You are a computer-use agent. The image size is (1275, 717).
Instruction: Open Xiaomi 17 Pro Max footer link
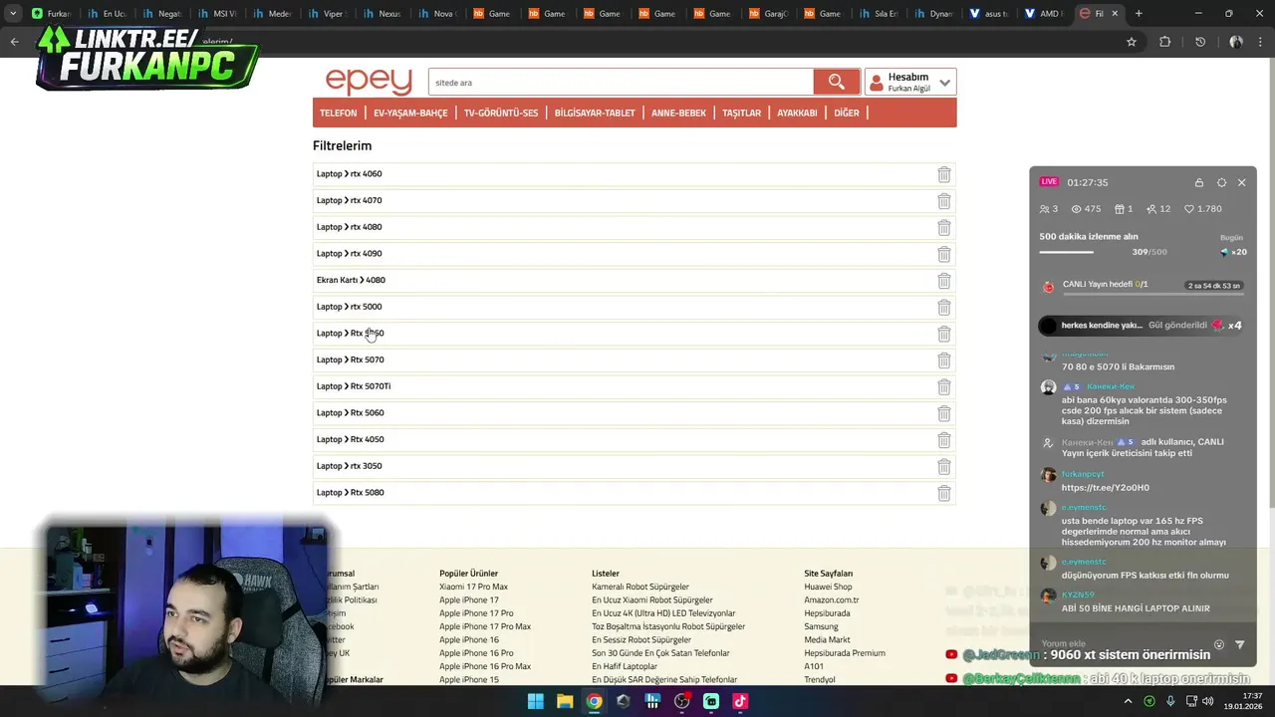[x=473, y=587]
